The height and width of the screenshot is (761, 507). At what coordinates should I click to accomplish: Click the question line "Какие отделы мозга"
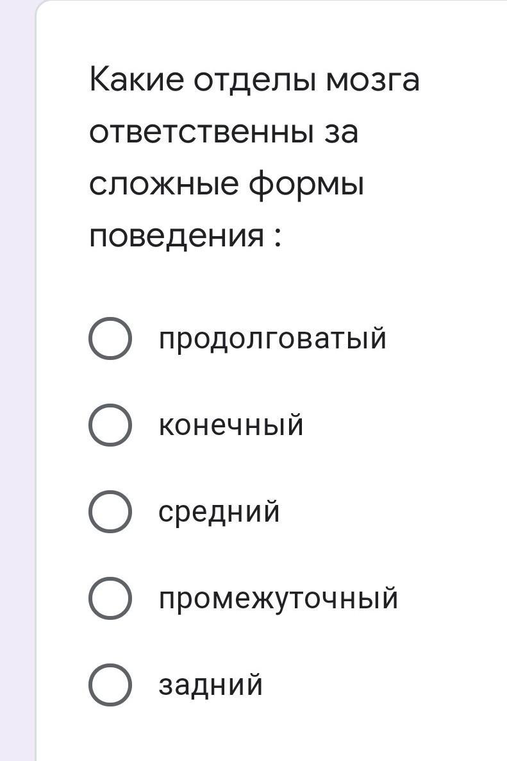(254, 80)
